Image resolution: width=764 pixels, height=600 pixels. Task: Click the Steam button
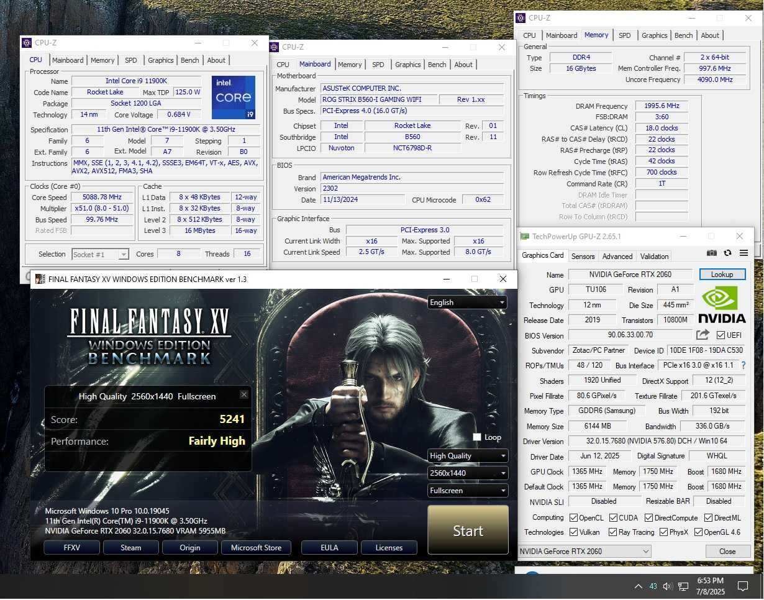click(x=131, y=548)
